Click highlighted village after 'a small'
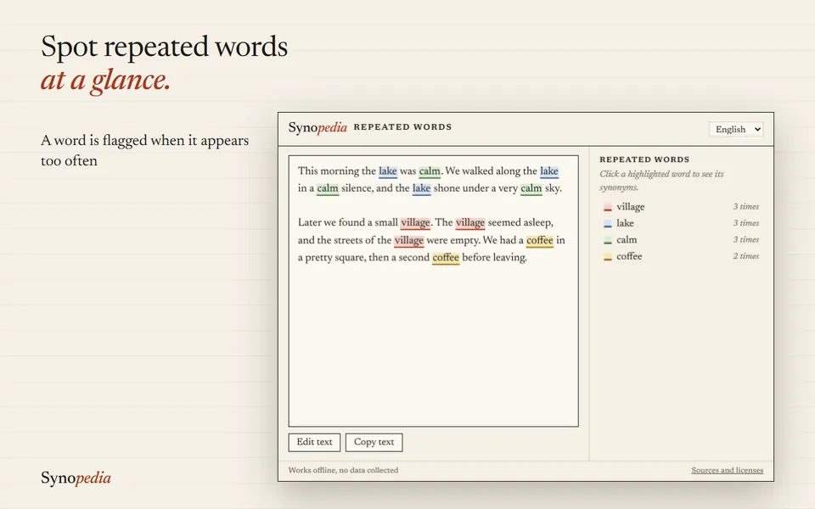 415,223
